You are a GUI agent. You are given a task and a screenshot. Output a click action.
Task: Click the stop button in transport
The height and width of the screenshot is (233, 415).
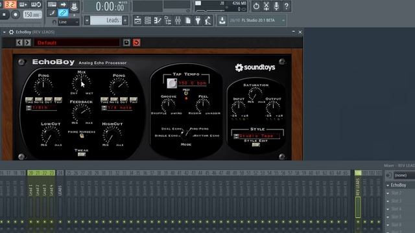point(5,14)
